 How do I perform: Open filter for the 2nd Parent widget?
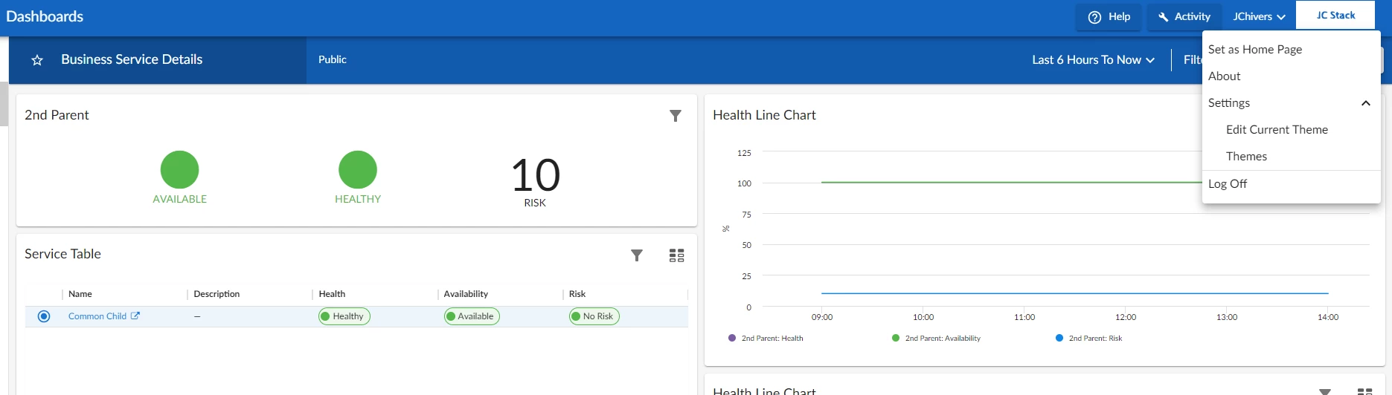[x=676, y=116]
